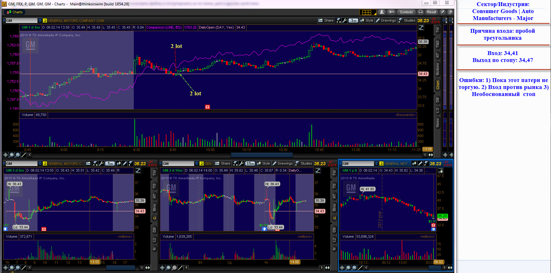Toggle the log scale curve icon main chart
This screenshot has width=551, height=273.
click(x=421, y=27)
